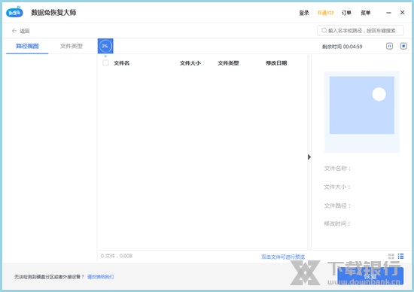Click the 请反馈给我们 feedback link
This screenshot has width=414, height=292.
[x=101, y=277]
